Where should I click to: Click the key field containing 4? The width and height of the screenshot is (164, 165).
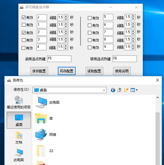click(x=41, y=47)
